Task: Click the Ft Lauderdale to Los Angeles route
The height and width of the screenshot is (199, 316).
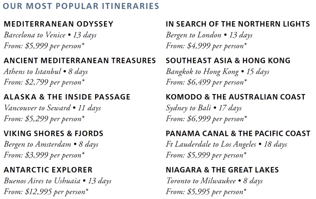Action: coord(211,144)
